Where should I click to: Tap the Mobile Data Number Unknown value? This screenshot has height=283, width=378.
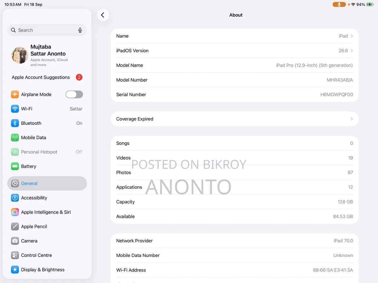(343, 256)
